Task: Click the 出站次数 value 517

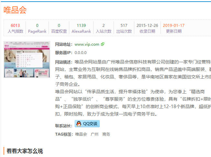Action: 124,26
